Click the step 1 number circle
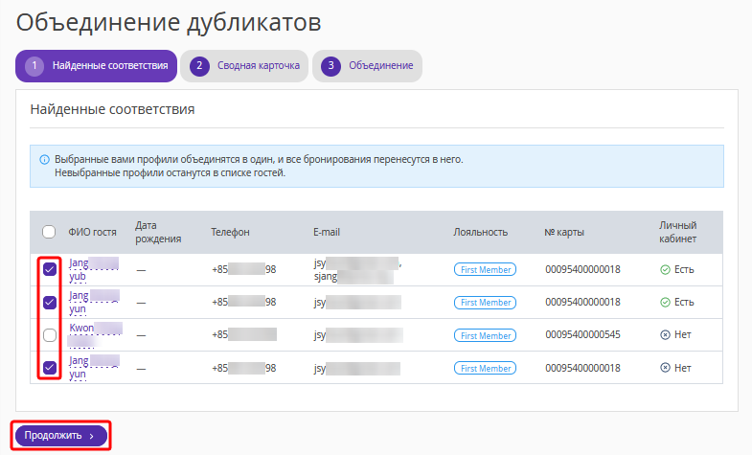The image size is (752, 455). click(x=35, y=66)
